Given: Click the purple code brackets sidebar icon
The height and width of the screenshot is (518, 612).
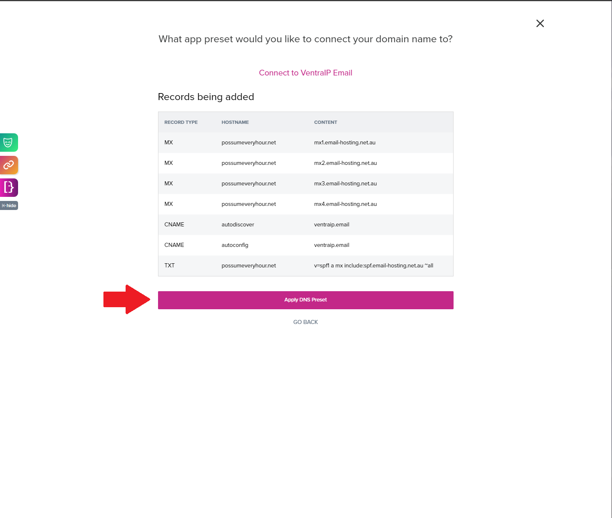Looking at the screenshot, I should point(9,187).
